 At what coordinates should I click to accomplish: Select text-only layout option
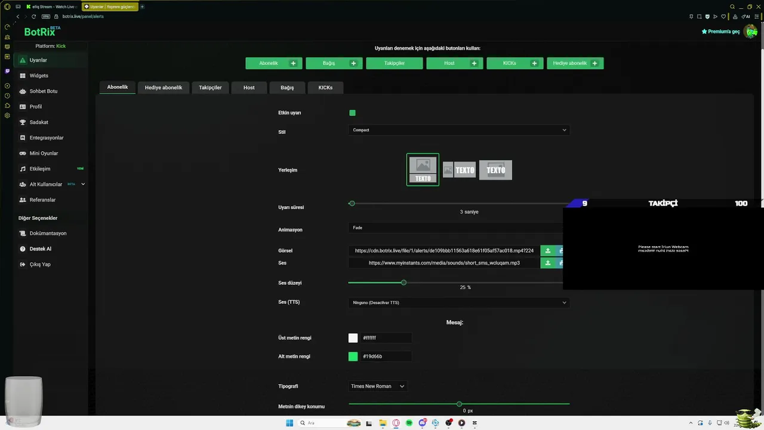495,170
